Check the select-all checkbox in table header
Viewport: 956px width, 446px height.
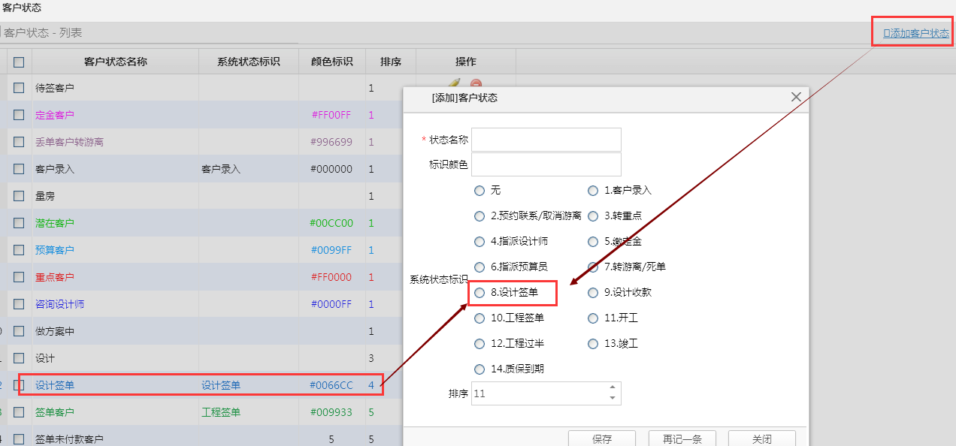19,62
